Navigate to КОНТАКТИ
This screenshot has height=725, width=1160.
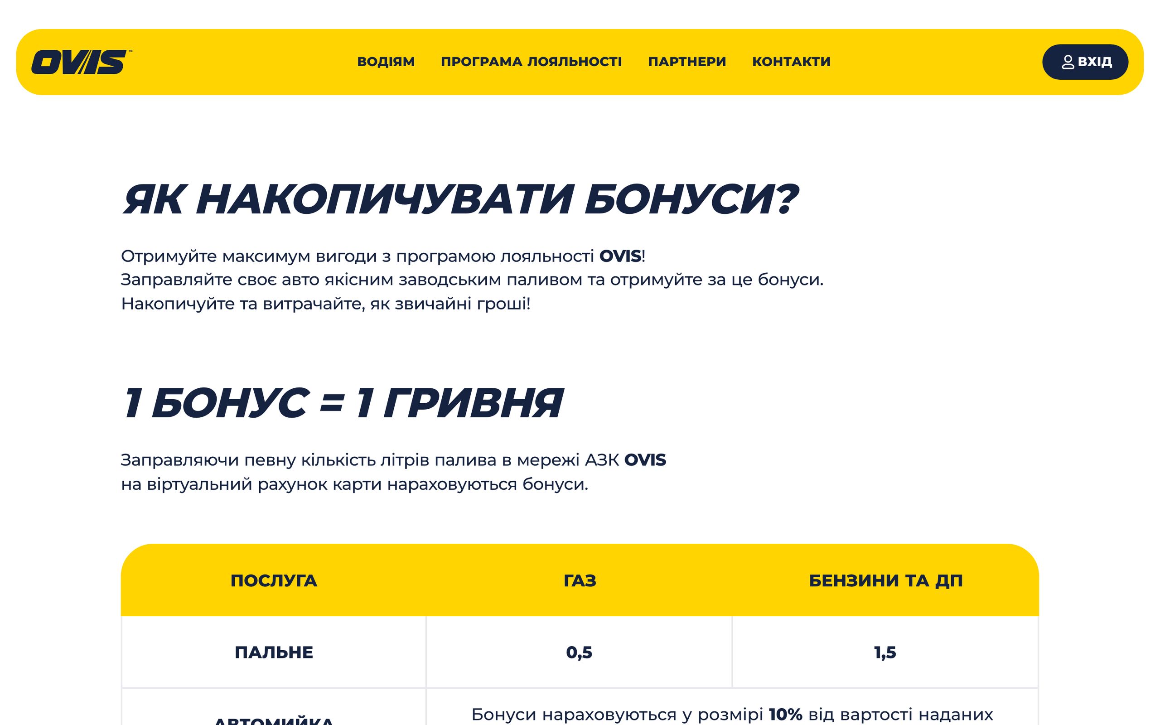(x=792, y=62)
